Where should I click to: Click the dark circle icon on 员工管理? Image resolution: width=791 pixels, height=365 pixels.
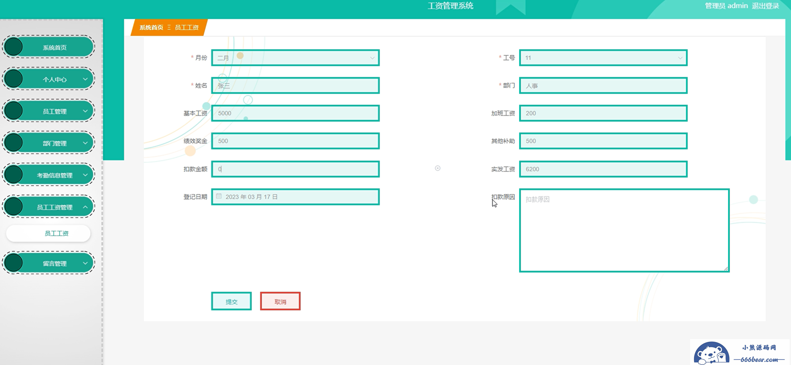(x=14, y=111)
